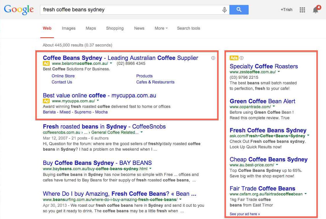Screen dimensions: 326x219
Task: Click phone number (03) 9796 2215
Action: coord(244,77)
